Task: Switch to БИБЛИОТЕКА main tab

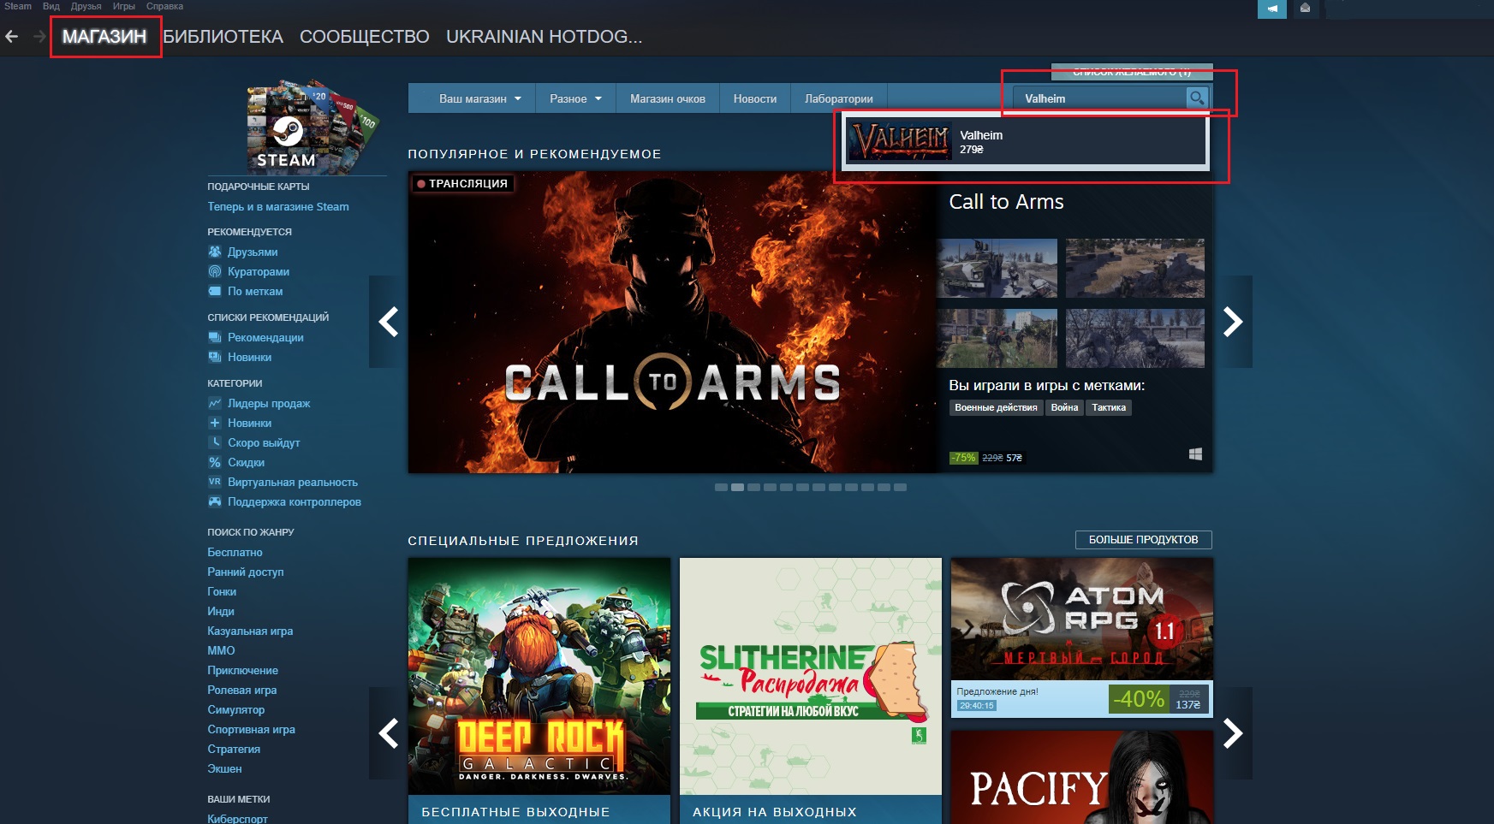Action: point(223,37)
